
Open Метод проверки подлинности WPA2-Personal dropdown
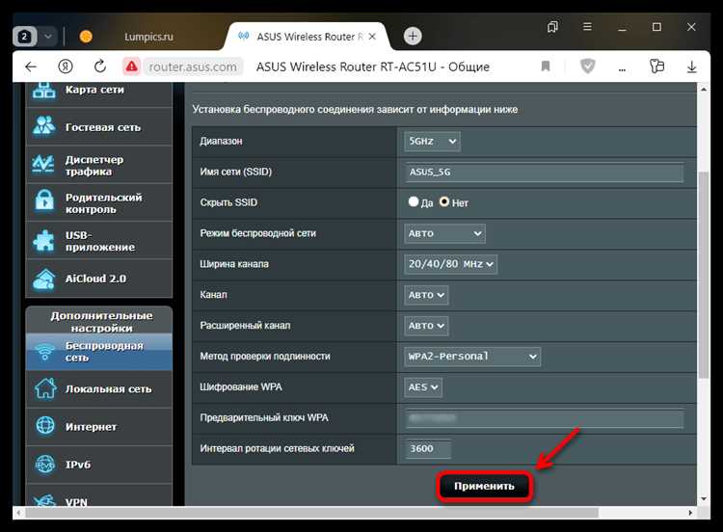point(472,357)
